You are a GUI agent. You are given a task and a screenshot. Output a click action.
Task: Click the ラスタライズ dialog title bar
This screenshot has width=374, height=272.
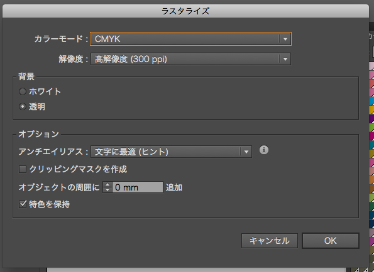point(185,11)
